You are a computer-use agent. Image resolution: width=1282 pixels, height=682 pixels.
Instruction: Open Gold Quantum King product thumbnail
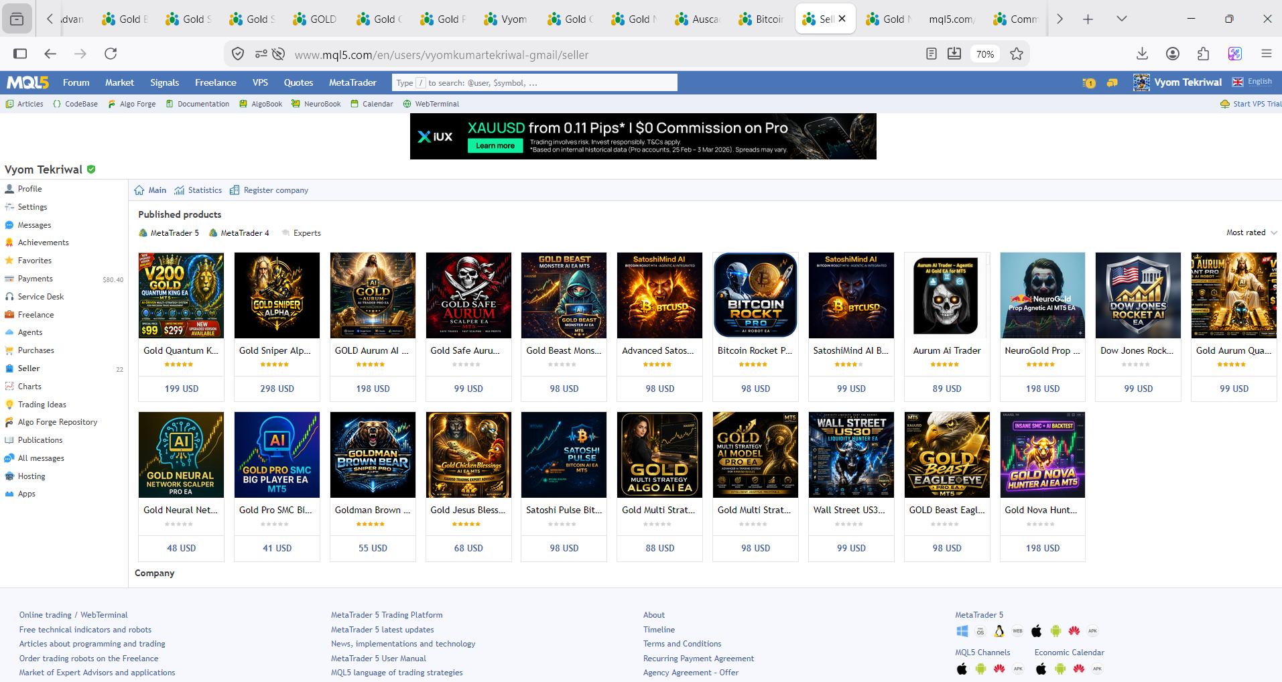point(181,295)
